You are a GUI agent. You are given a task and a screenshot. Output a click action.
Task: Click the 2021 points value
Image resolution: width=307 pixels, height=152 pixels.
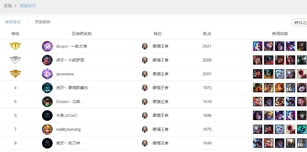click(207, 46)
